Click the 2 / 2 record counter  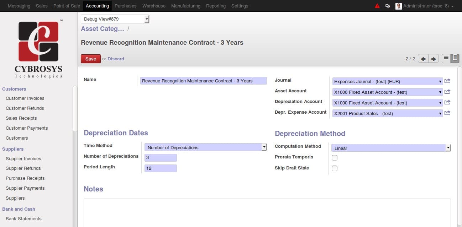click(410, 59)
